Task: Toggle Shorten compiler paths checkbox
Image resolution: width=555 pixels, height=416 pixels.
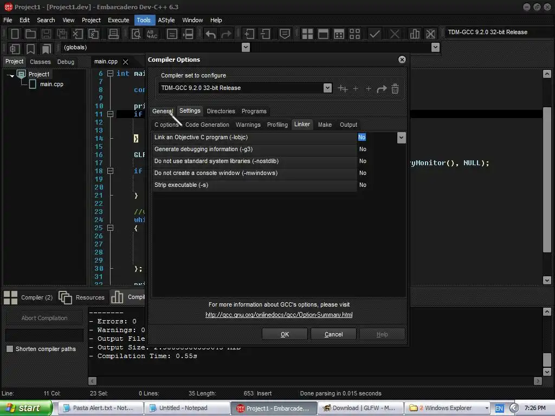Action: click(x=10, y=349)
